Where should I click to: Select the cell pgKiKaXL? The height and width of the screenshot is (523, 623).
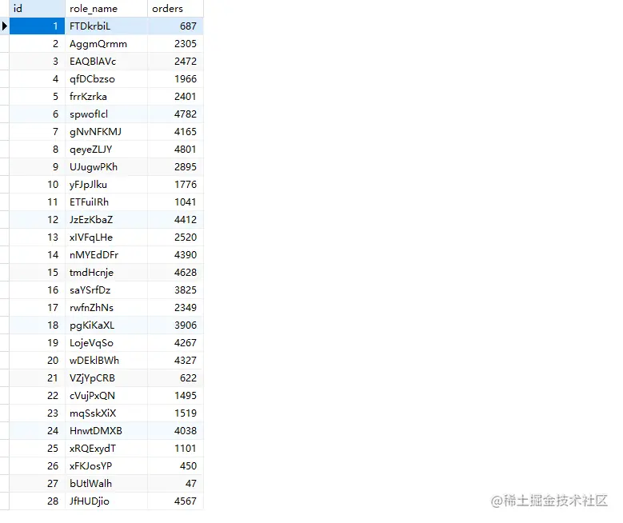tap(106, 325)
